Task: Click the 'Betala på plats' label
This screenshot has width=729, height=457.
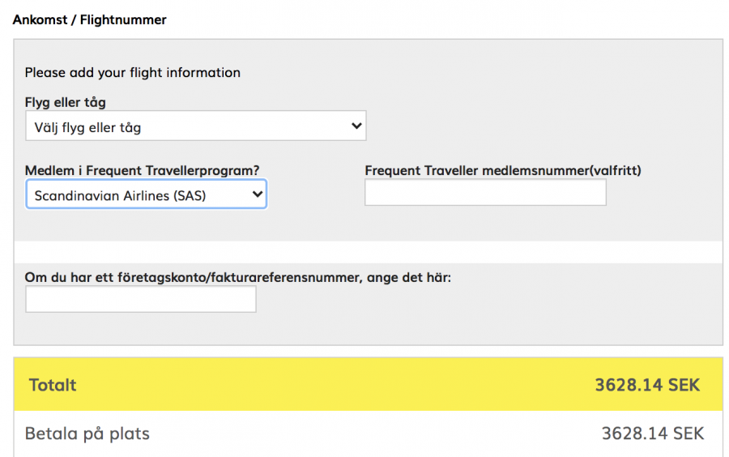Action: [87, 434]
